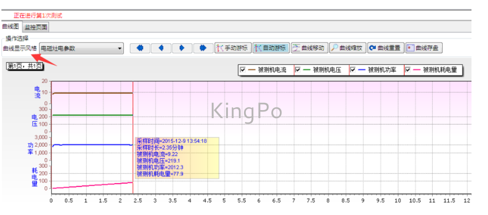
Task: Open the 电磁灶电参数 curve style dropdown
Action: point(82,48)
